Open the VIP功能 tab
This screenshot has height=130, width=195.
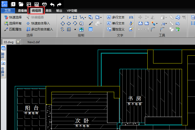coord(72,11)
